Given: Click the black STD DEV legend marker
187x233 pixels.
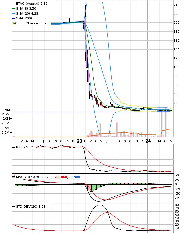Looking at the screenshot, I should [x=14, y=206].
